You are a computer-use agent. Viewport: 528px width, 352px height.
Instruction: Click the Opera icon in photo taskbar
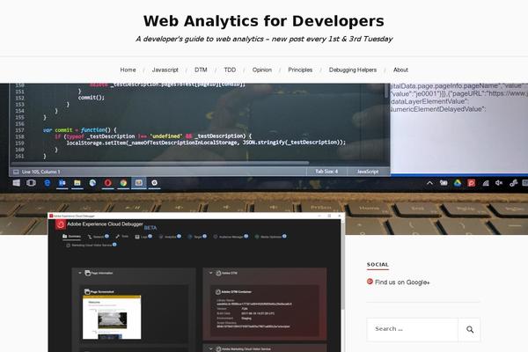pos(107,183)
